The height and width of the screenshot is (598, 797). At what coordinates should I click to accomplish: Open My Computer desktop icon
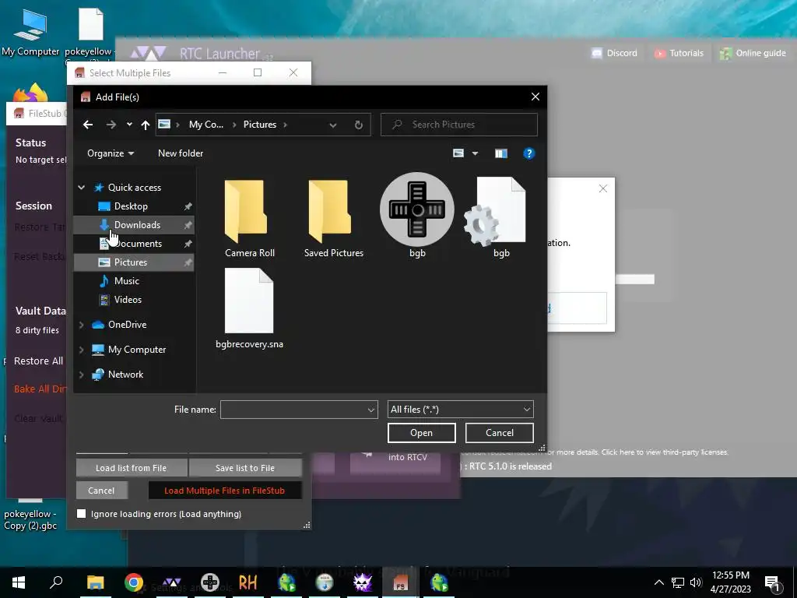coord(30,32)
